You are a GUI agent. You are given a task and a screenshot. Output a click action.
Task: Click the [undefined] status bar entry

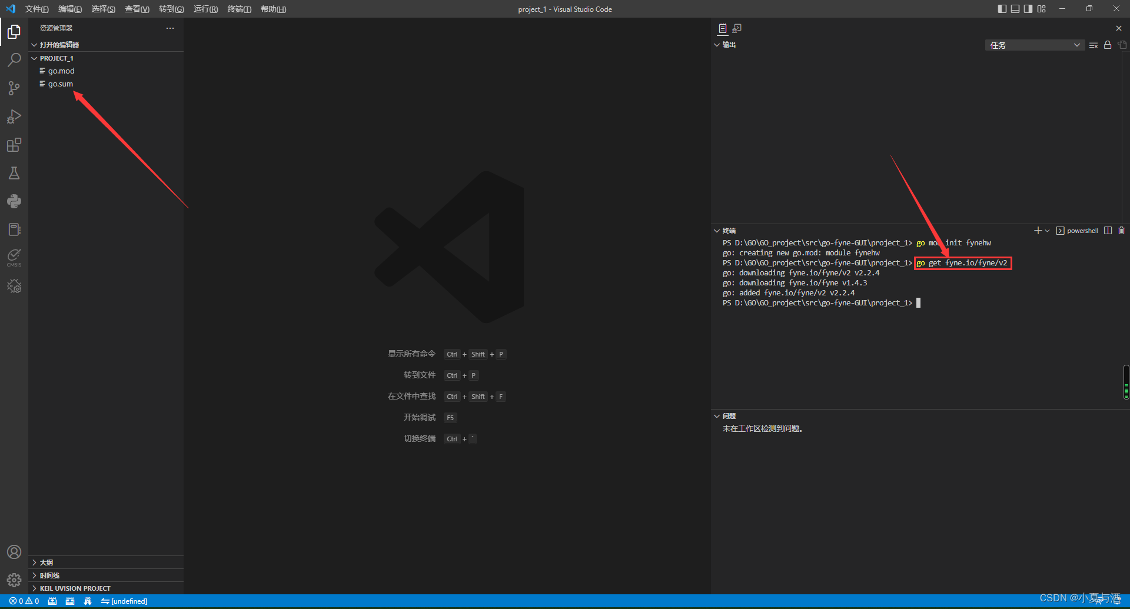tap(124, 601)
